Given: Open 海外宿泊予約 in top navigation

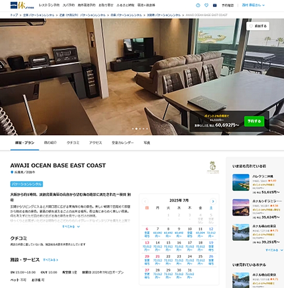Looking at the screenshot, I should 86,5.
